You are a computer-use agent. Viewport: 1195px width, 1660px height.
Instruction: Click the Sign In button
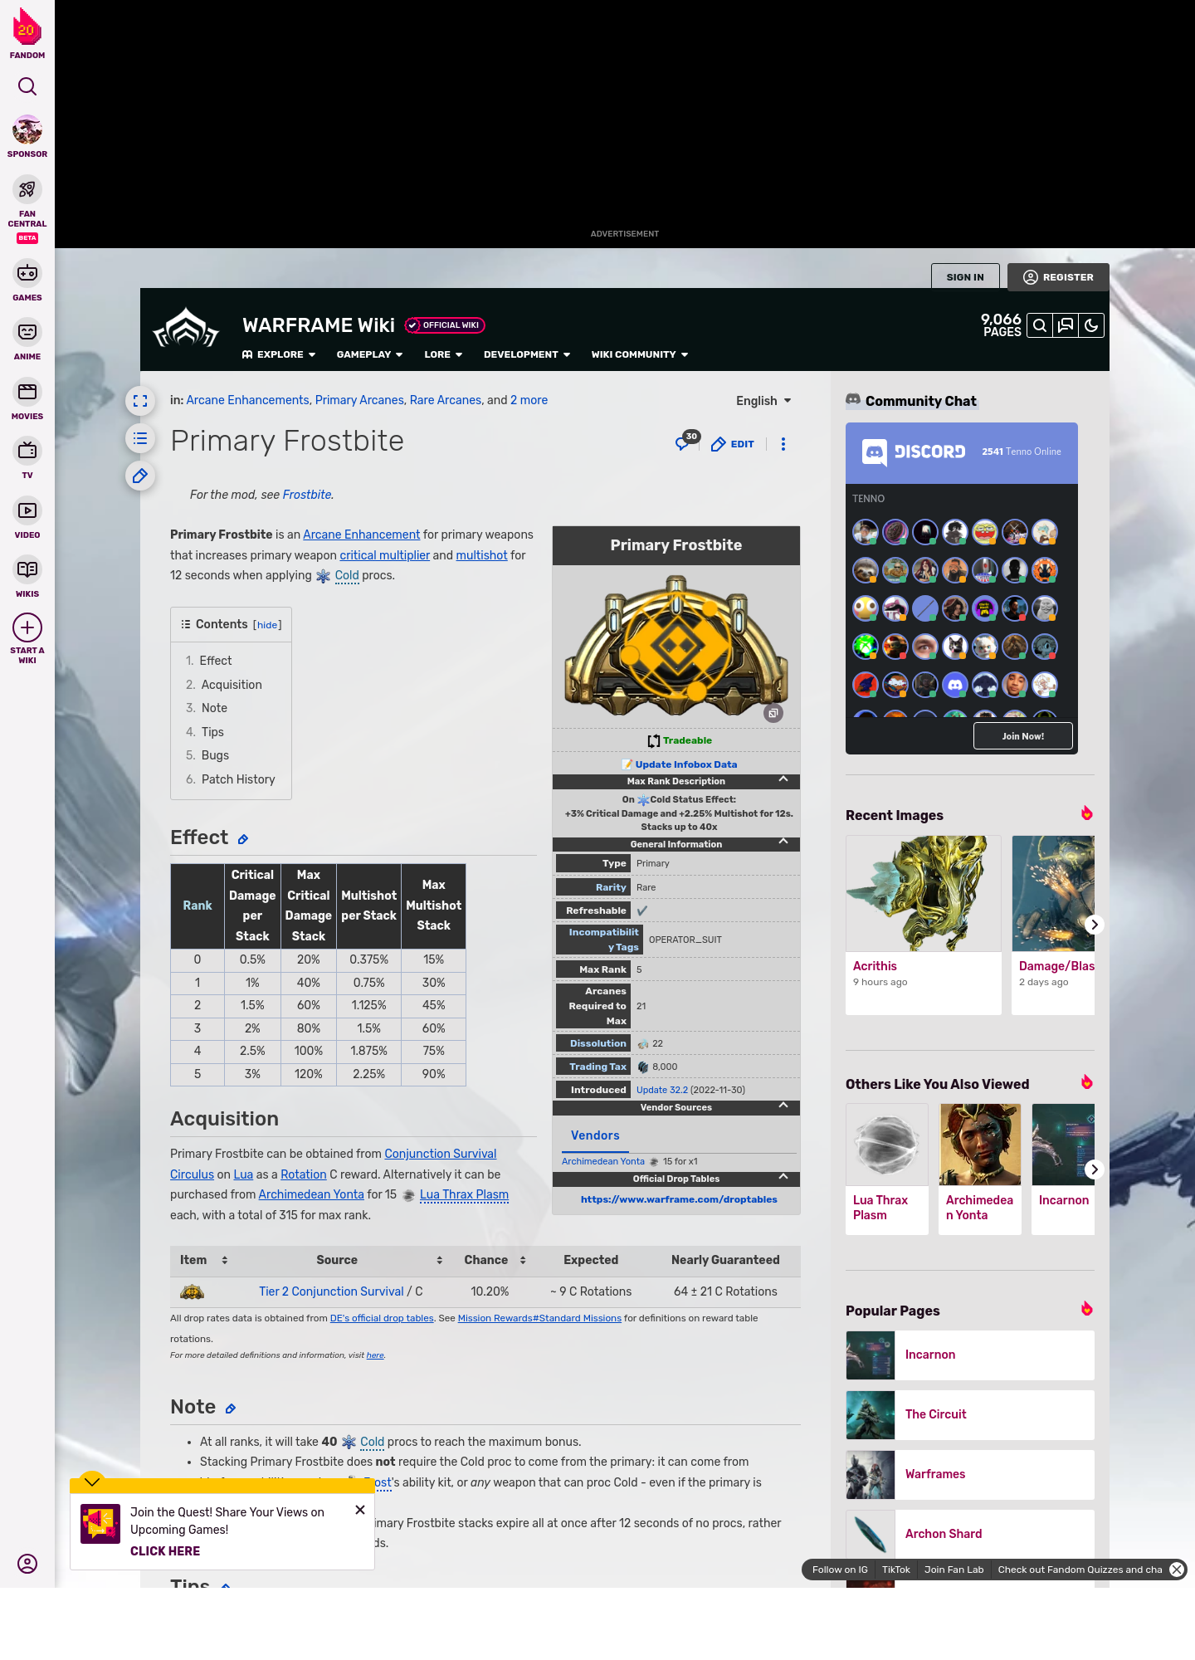[965, 277]
